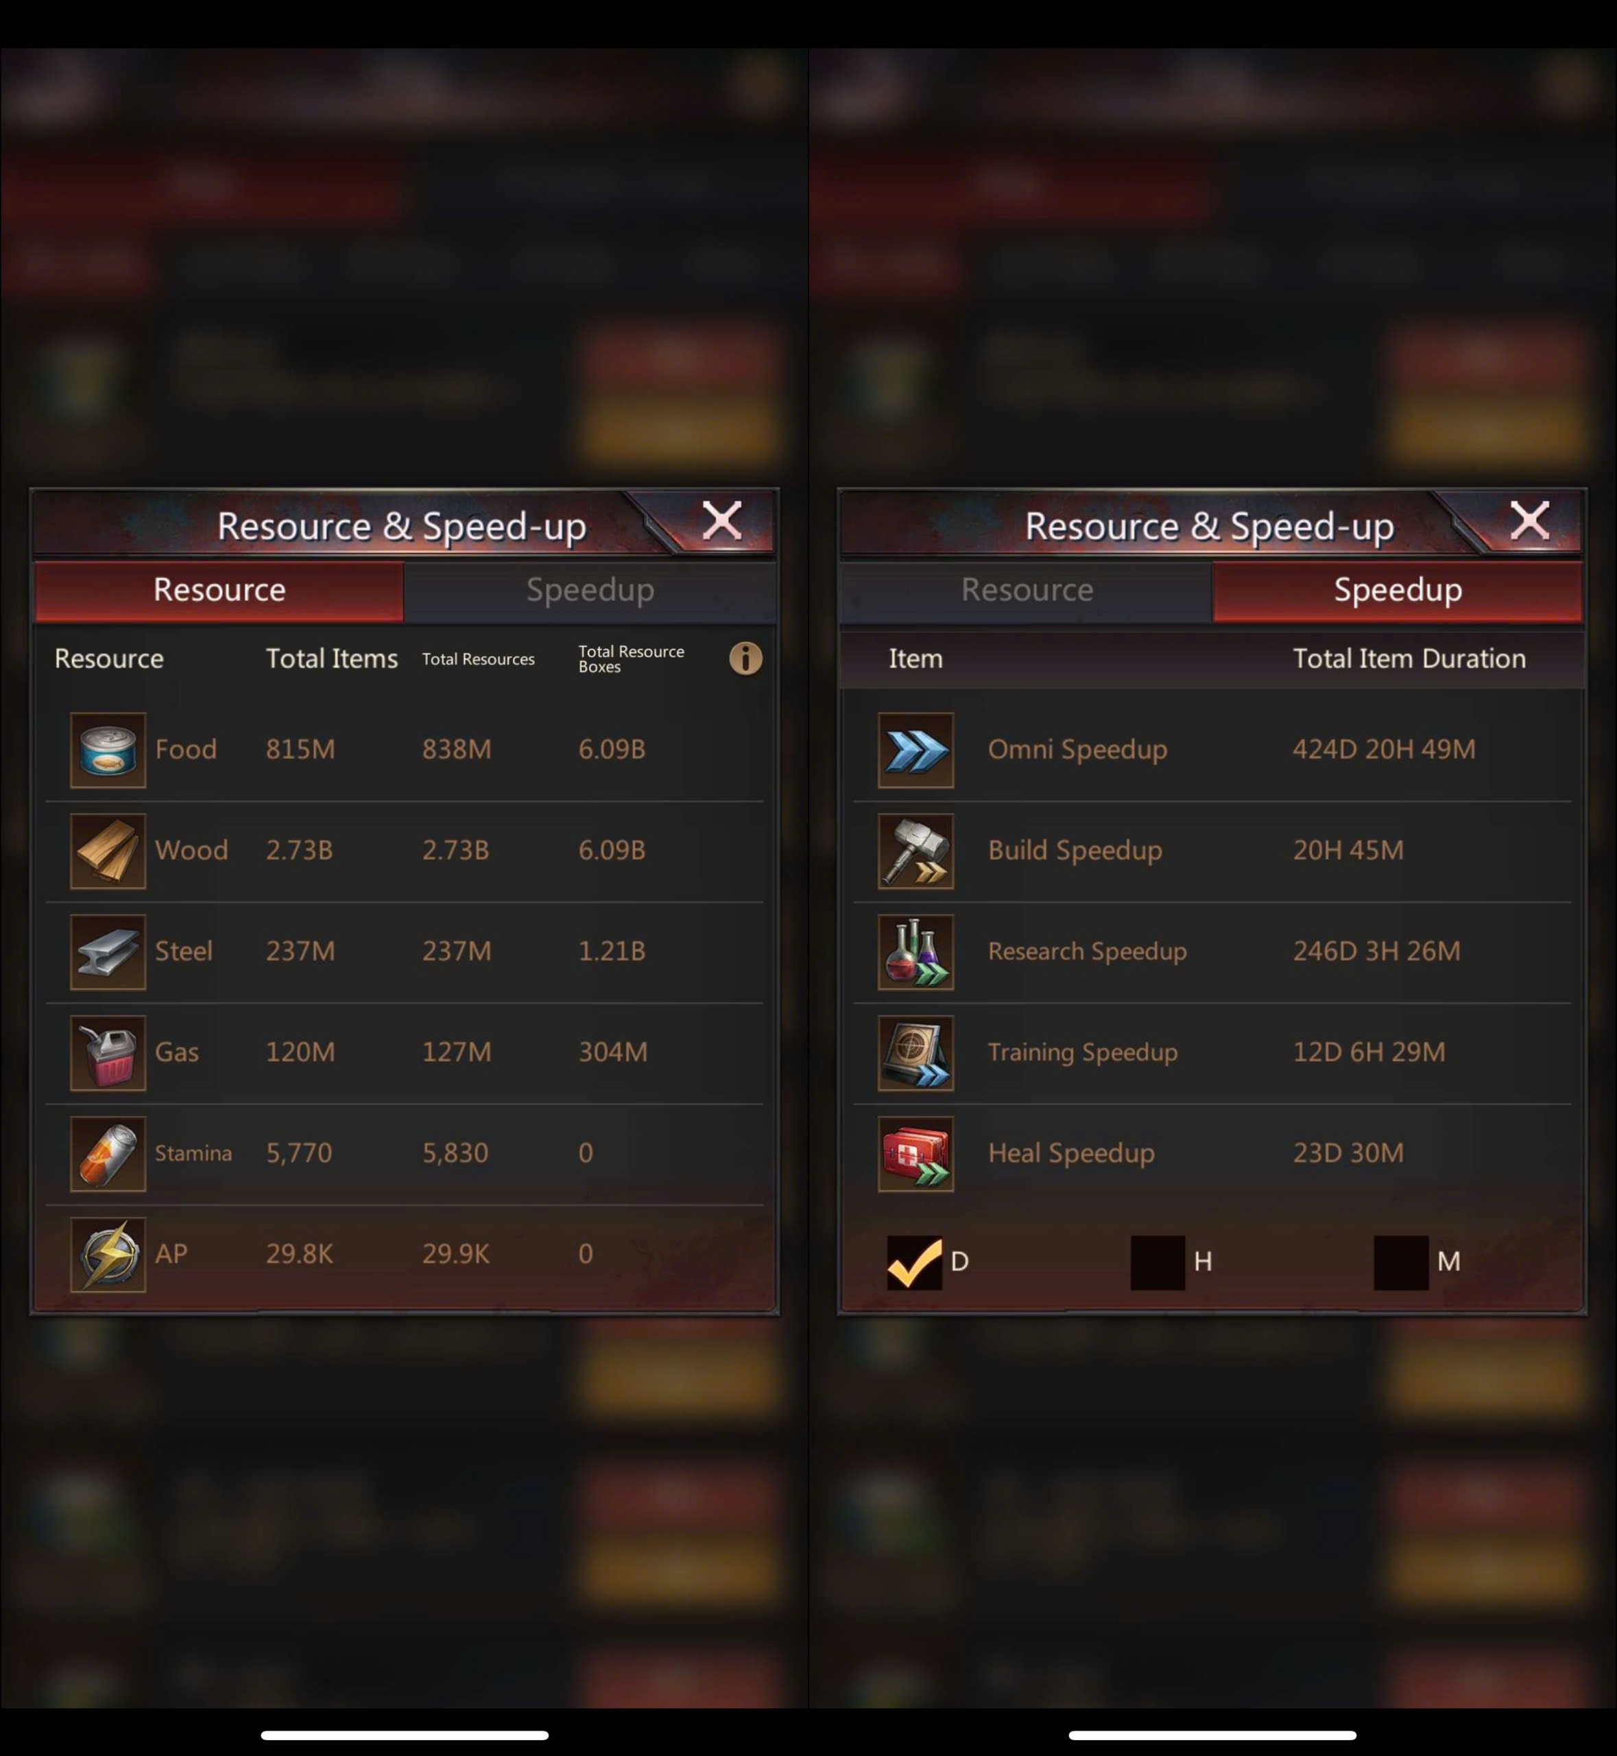Close the left Resource & Speed-up dialog
The height and width of the screenshot is (1756, 1617).
coord(722,522)
